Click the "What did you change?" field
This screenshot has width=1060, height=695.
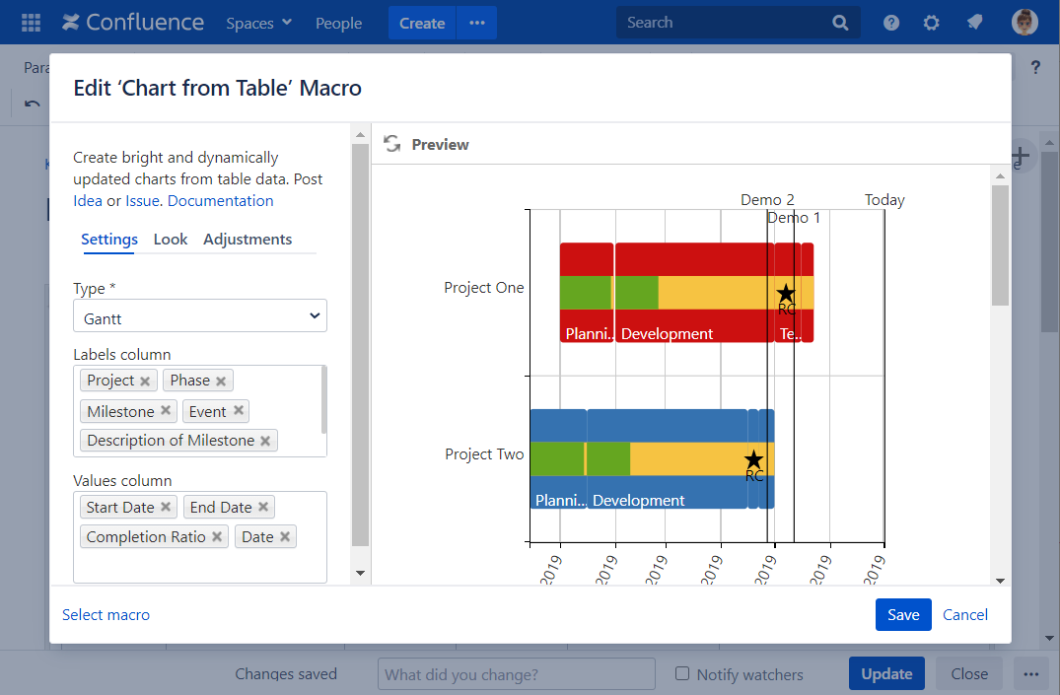[x=516, y=673]
